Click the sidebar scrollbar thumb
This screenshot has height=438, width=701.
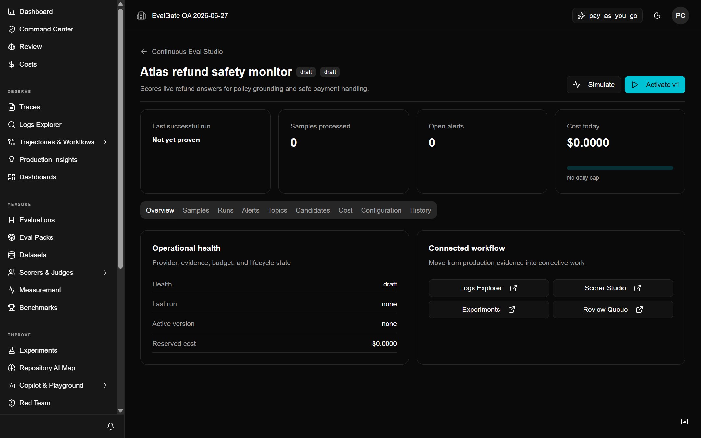click(121, 138)
